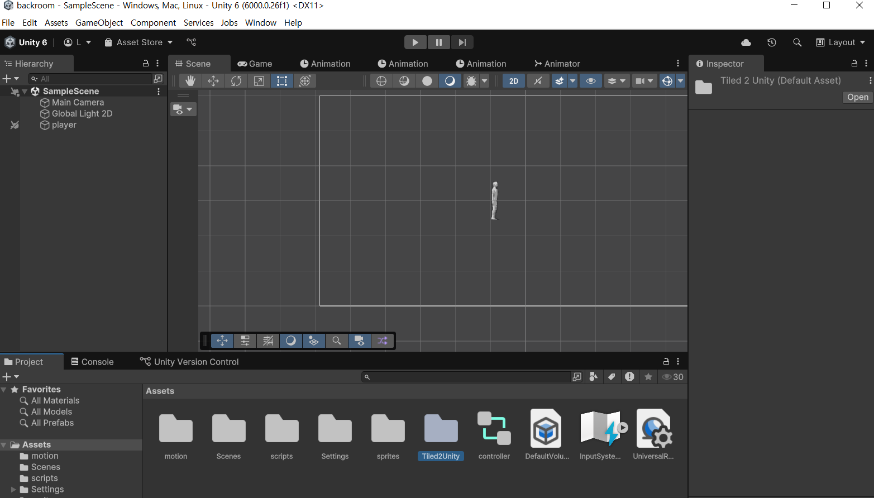Open Unity 6 hub button

tap(26, 42)
